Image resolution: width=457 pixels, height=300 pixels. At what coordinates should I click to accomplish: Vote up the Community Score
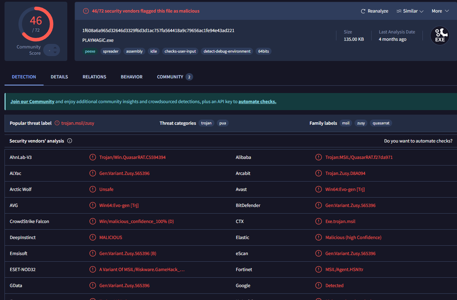tap(55, 48)
